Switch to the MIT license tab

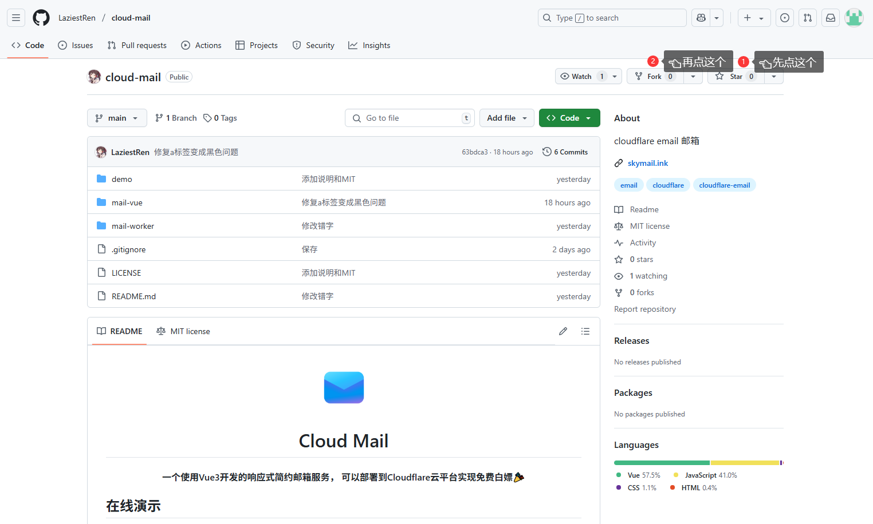tap(183, 331)
